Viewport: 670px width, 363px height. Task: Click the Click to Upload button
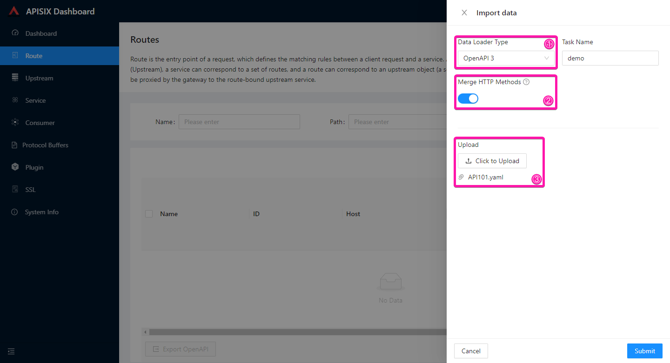[x=492, y=161]
